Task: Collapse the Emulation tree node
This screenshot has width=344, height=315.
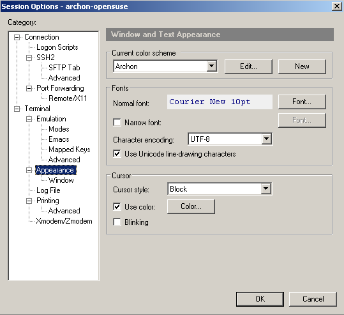Action: [29, 119]
